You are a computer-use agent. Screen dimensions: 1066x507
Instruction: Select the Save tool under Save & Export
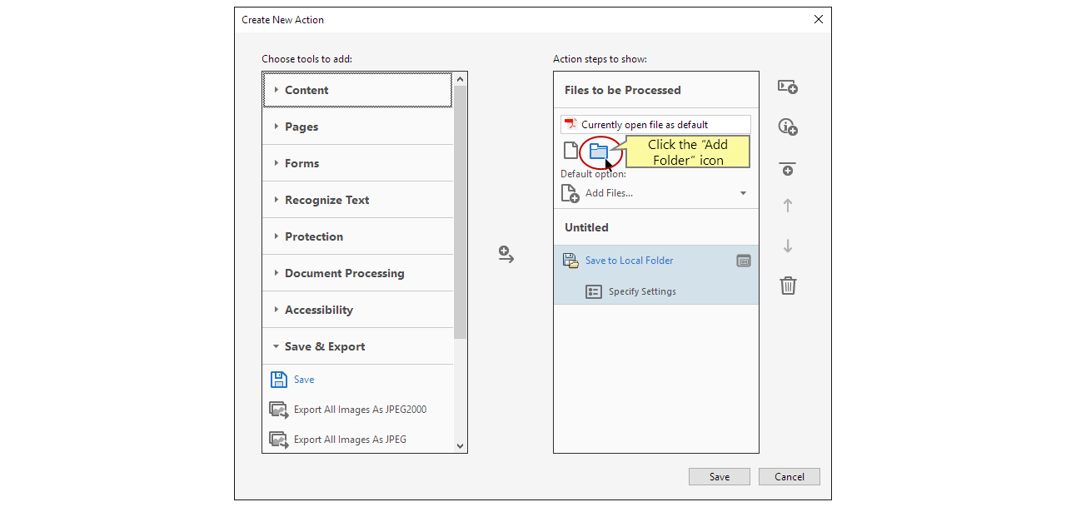pyautogui.click(x=301, y=379)
